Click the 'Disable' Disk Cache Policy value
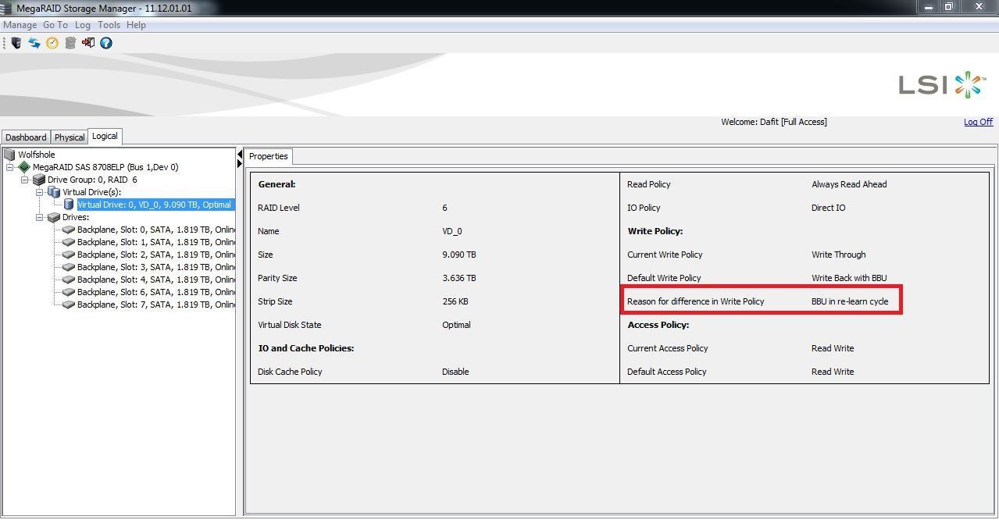This screenshot has height=520, width=999. [455, 372]
